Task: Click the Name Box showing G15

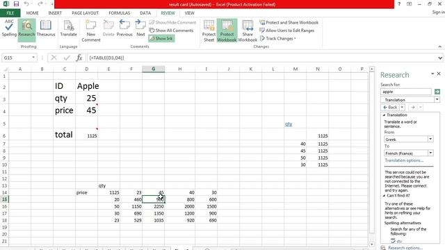Action: 17,58
